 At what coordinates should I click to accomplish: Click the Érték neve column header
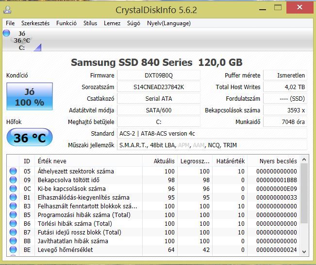(x=89, y=161)
